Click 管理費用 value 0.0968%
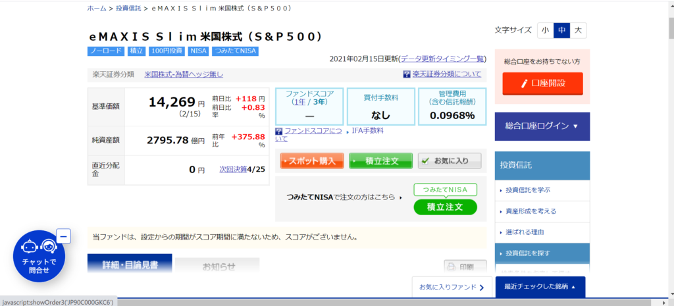The image size is (674, 306). 453,116
